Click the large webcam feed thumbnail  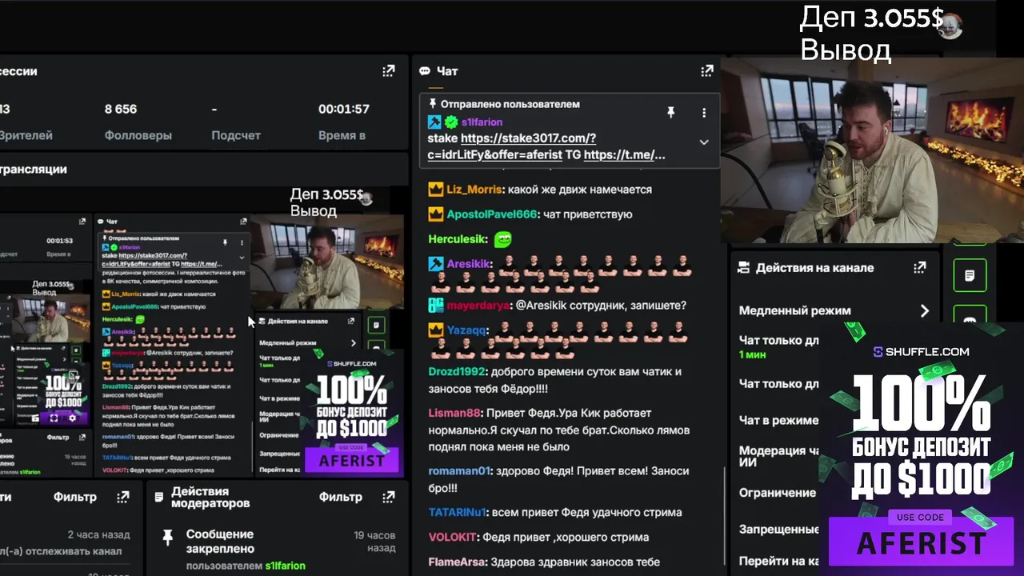click(872, 150)
